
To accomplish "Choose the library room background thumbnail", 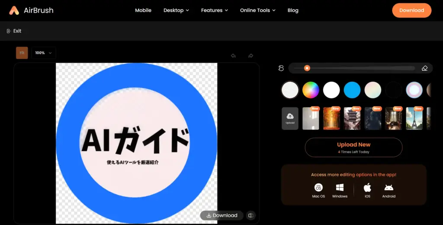I will (x=394, y=118).
